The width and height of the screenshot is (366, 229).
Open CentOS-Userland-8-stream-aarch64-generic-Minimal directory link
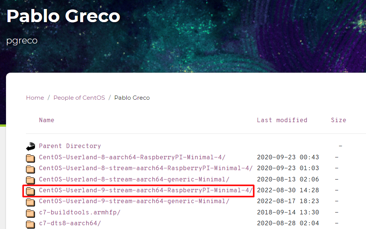point(134,179)
